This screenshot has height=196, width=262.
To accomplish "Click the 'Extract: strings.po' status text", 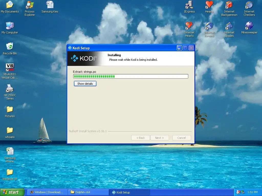I will 84,72.
